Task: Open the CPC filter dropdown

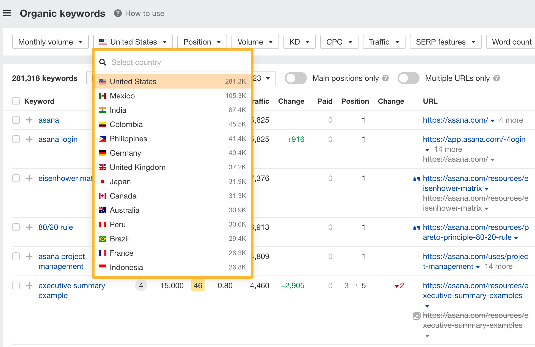Action: (339, 42)
